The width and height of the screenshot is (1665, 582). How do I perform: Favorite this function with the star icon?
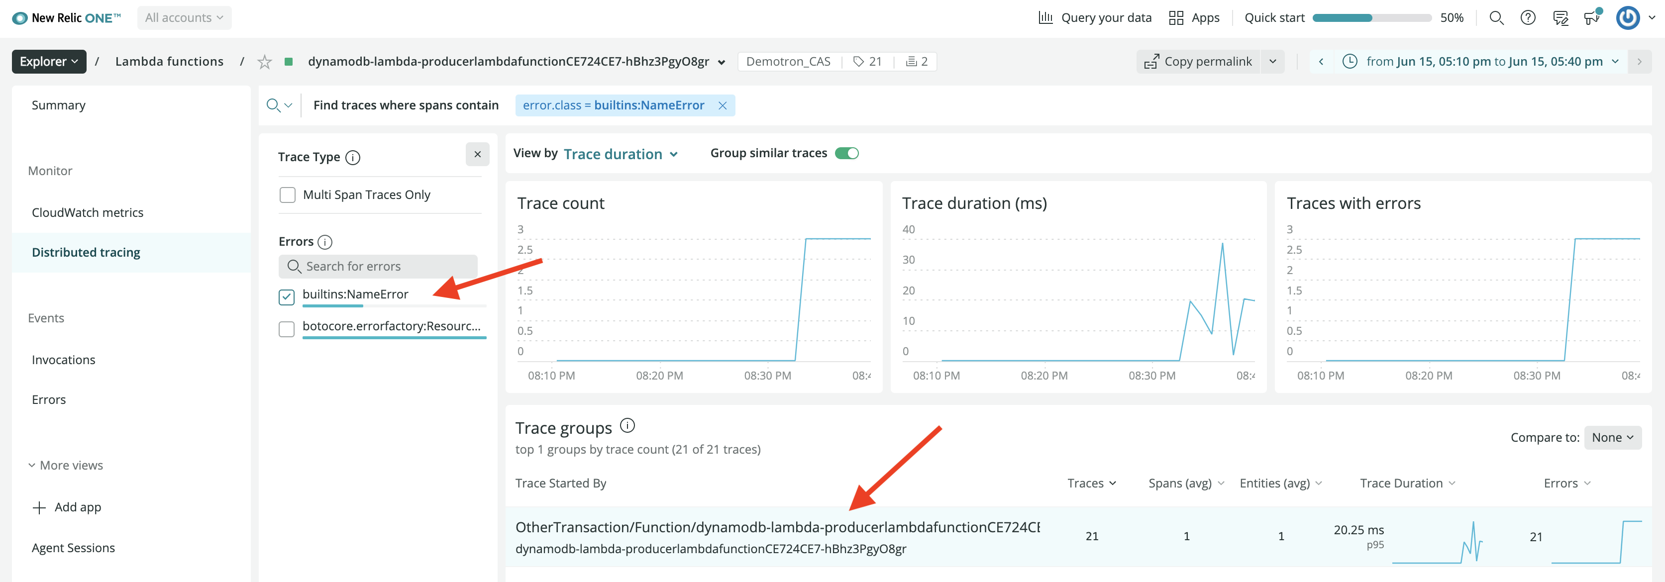[264, 61]
